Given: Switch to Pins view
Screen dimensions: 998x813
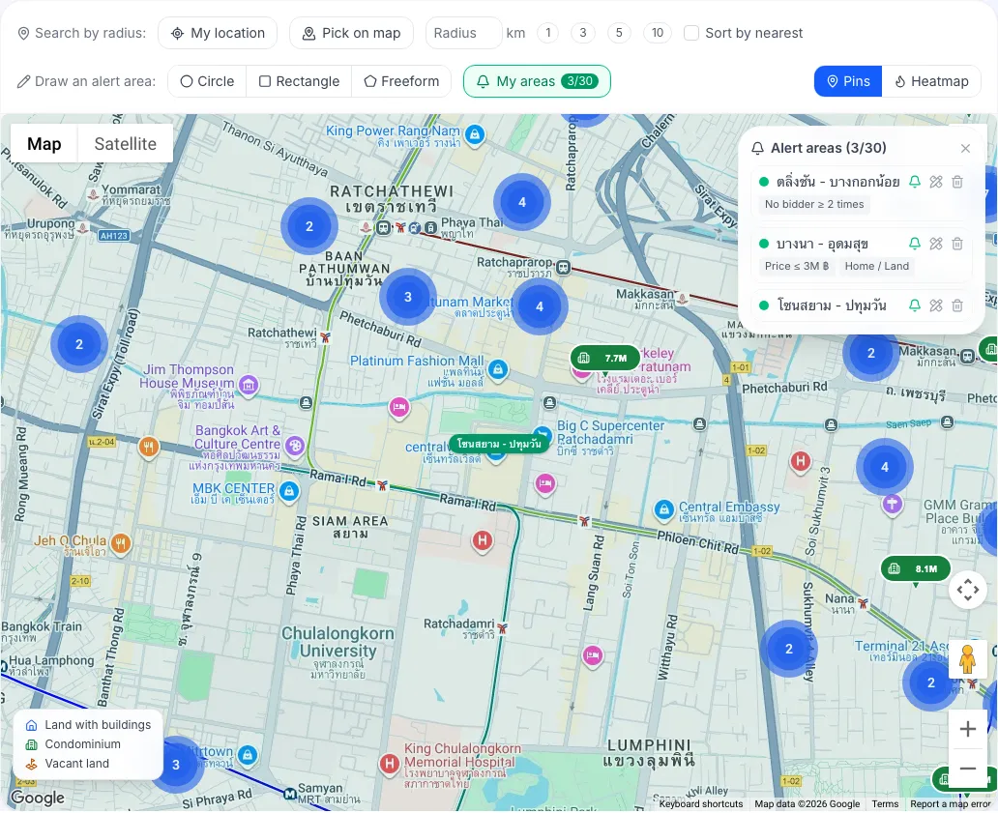Looking at the screenshot, I should pos(848,81).
